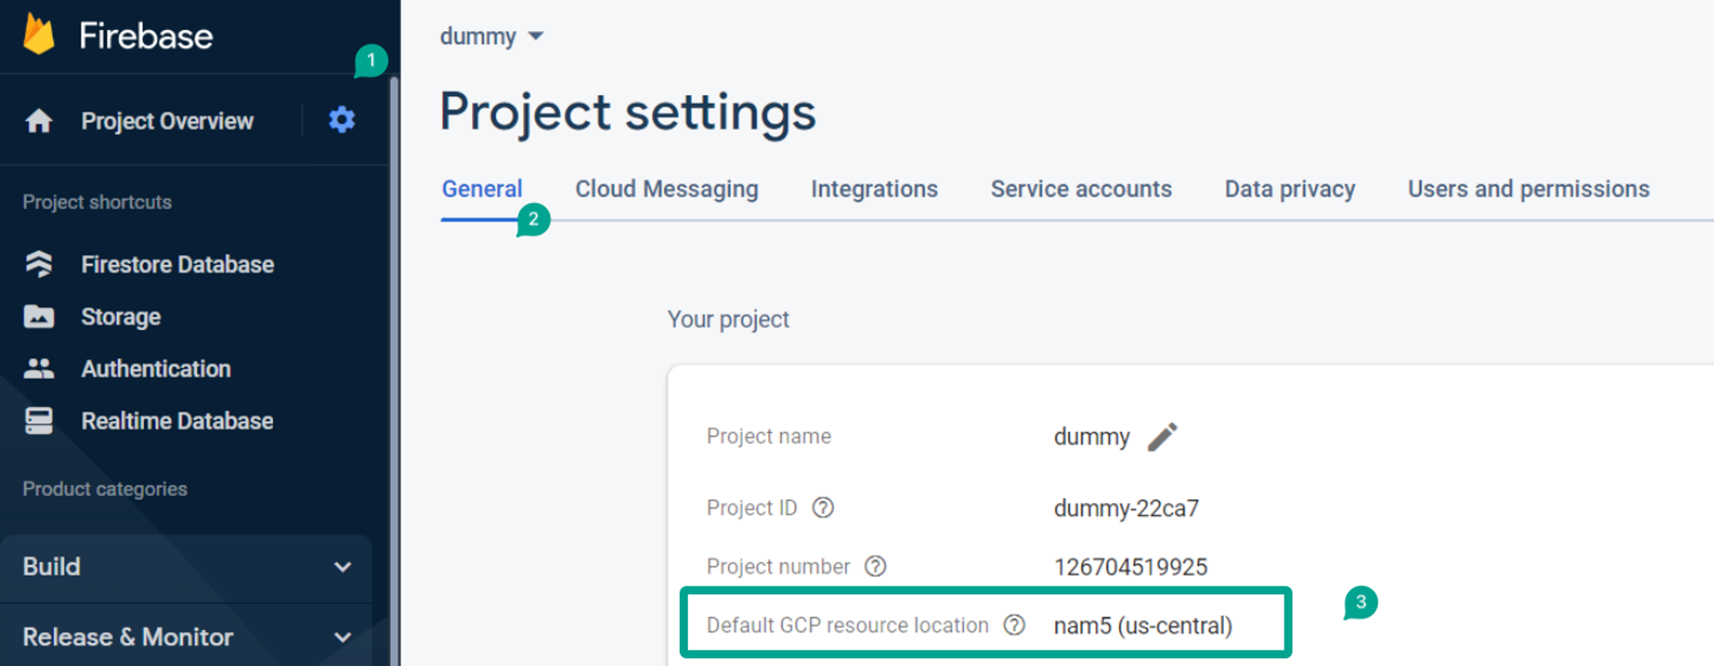
Task: Select project number 126704519925
Action: pyautogui.click(x=1130, y=567)
